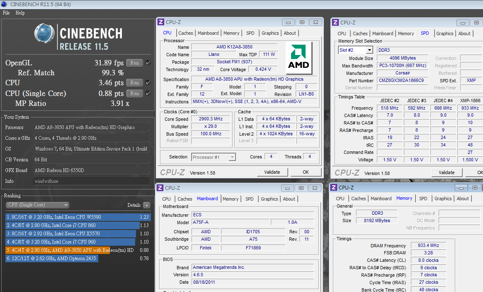Select Graphics tab in the SPD CPU-Z window
The height and width of the screenshot is (292, 483).
(444, 34)
